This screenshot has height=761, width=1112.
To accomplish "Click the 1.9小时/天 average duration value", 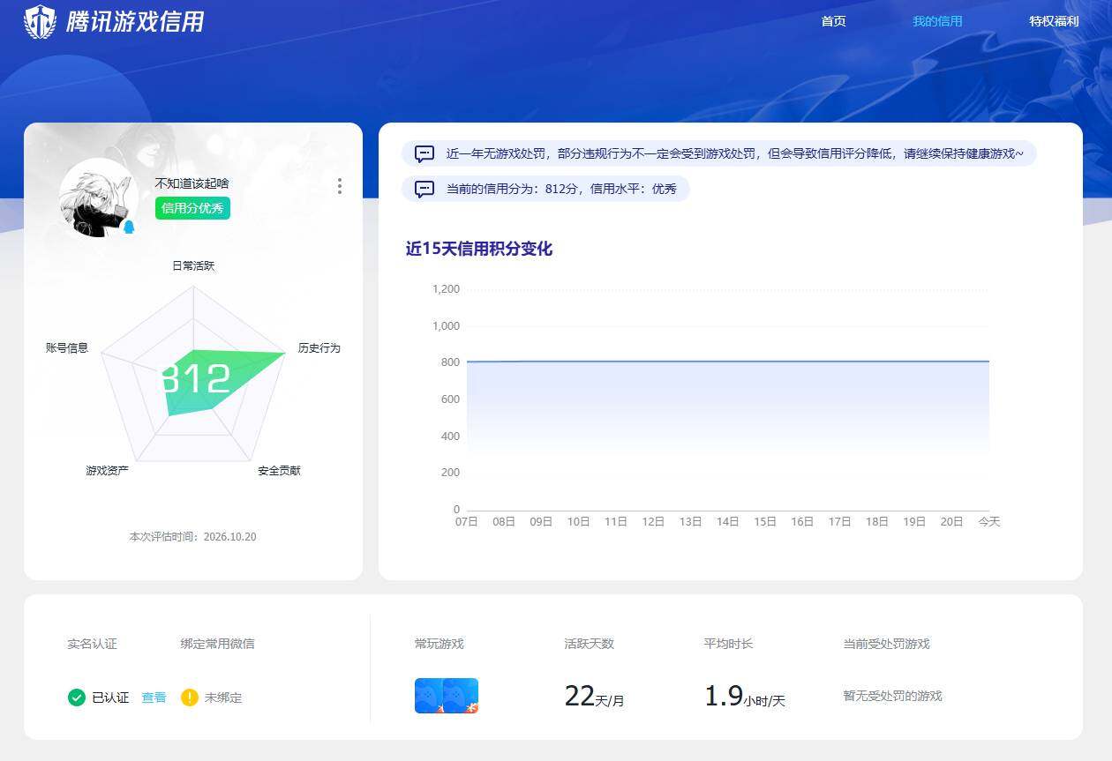I will [745, 697].
